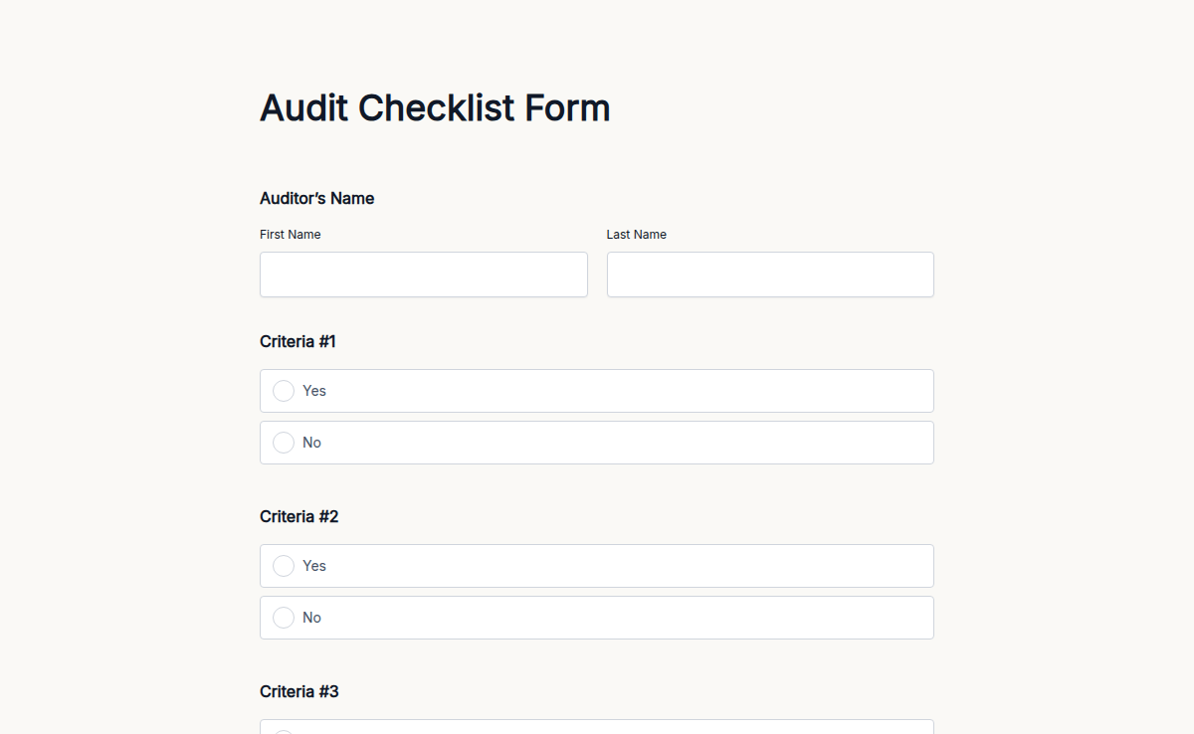Click the radio circle beside No under Criteria #2
Image resolution: width=1194 pixels, height=734 pixels.
tap(284, 618)
